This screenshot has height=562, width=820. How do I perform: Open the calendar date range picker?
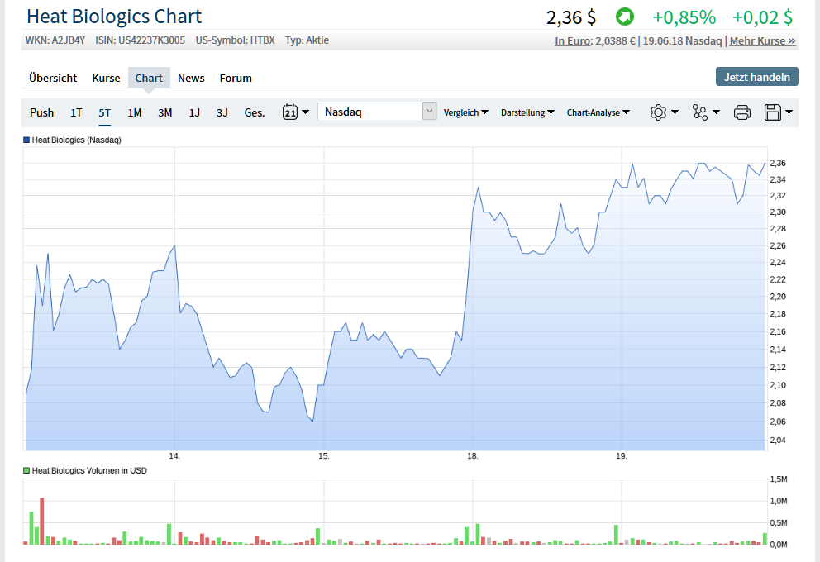point(295,112)
